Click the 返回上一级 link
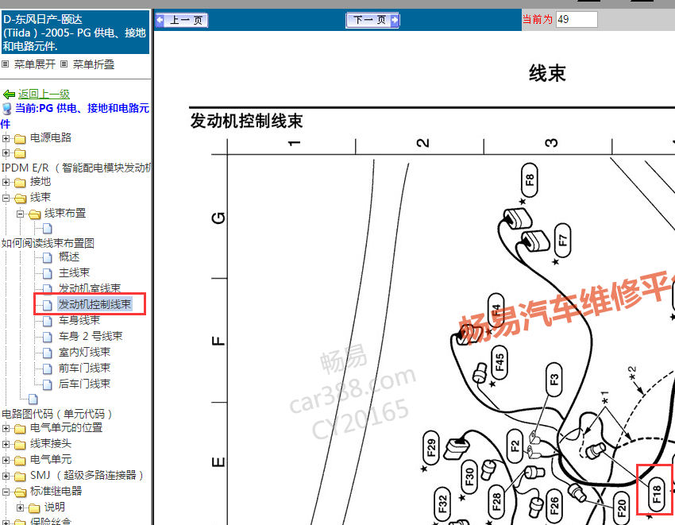Image resolution: width=675 pixels, height=525 pixels. pos(44,94)
